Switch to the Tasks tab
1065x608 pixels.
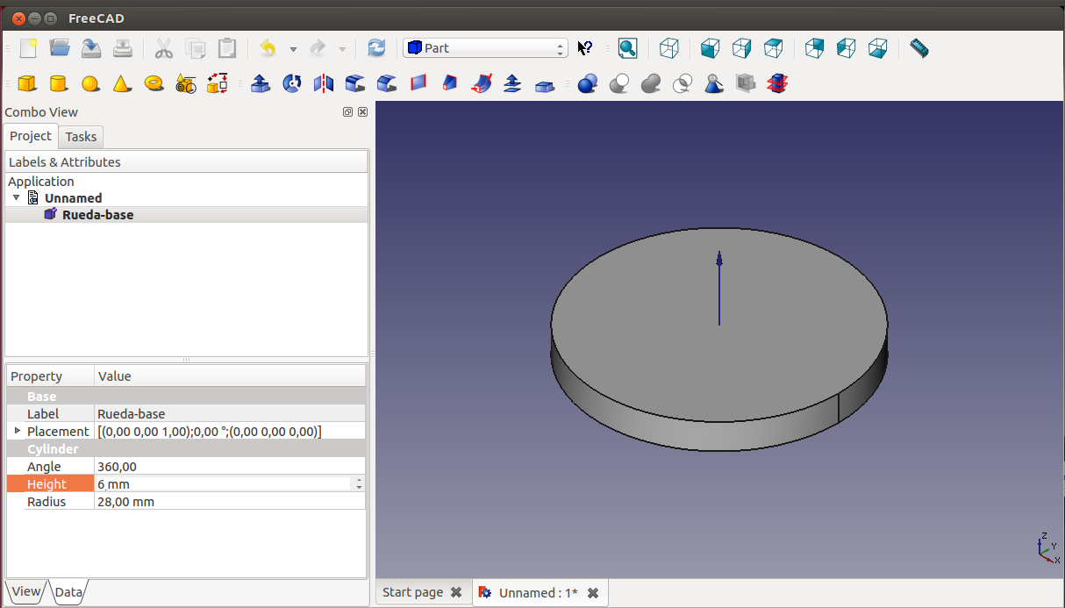(81, 137)
